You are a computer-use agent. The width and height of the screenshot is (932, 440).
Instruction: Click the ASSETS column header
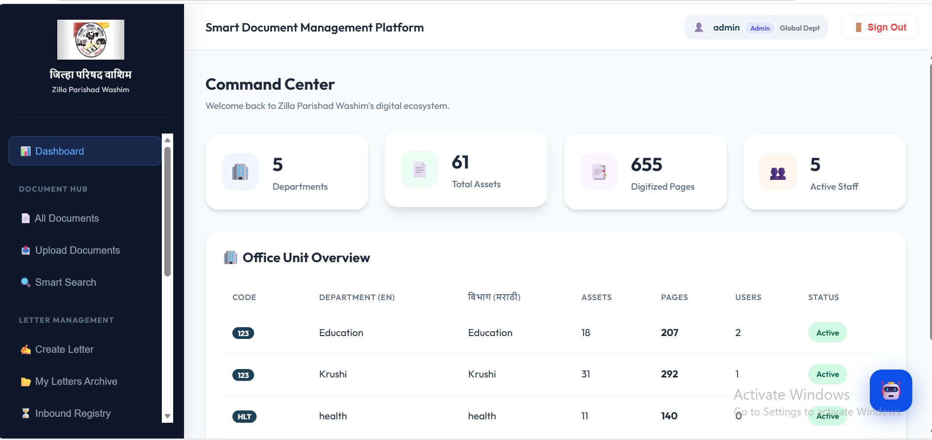pos(596,297)
